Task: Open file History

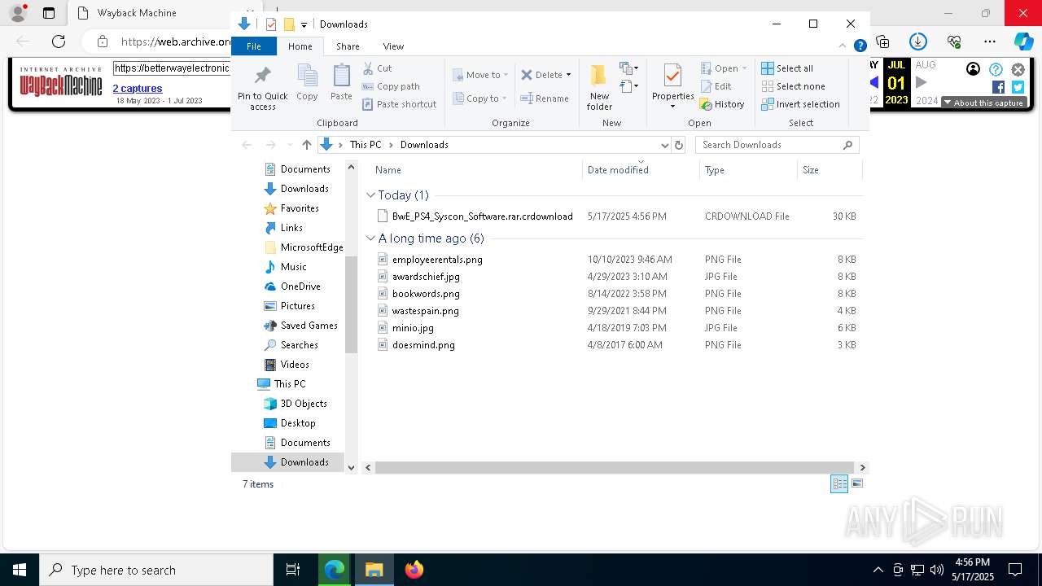Action: [x=722, y=104]
